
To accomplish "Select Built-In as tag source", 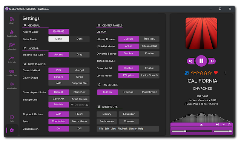I will (107, 92).
